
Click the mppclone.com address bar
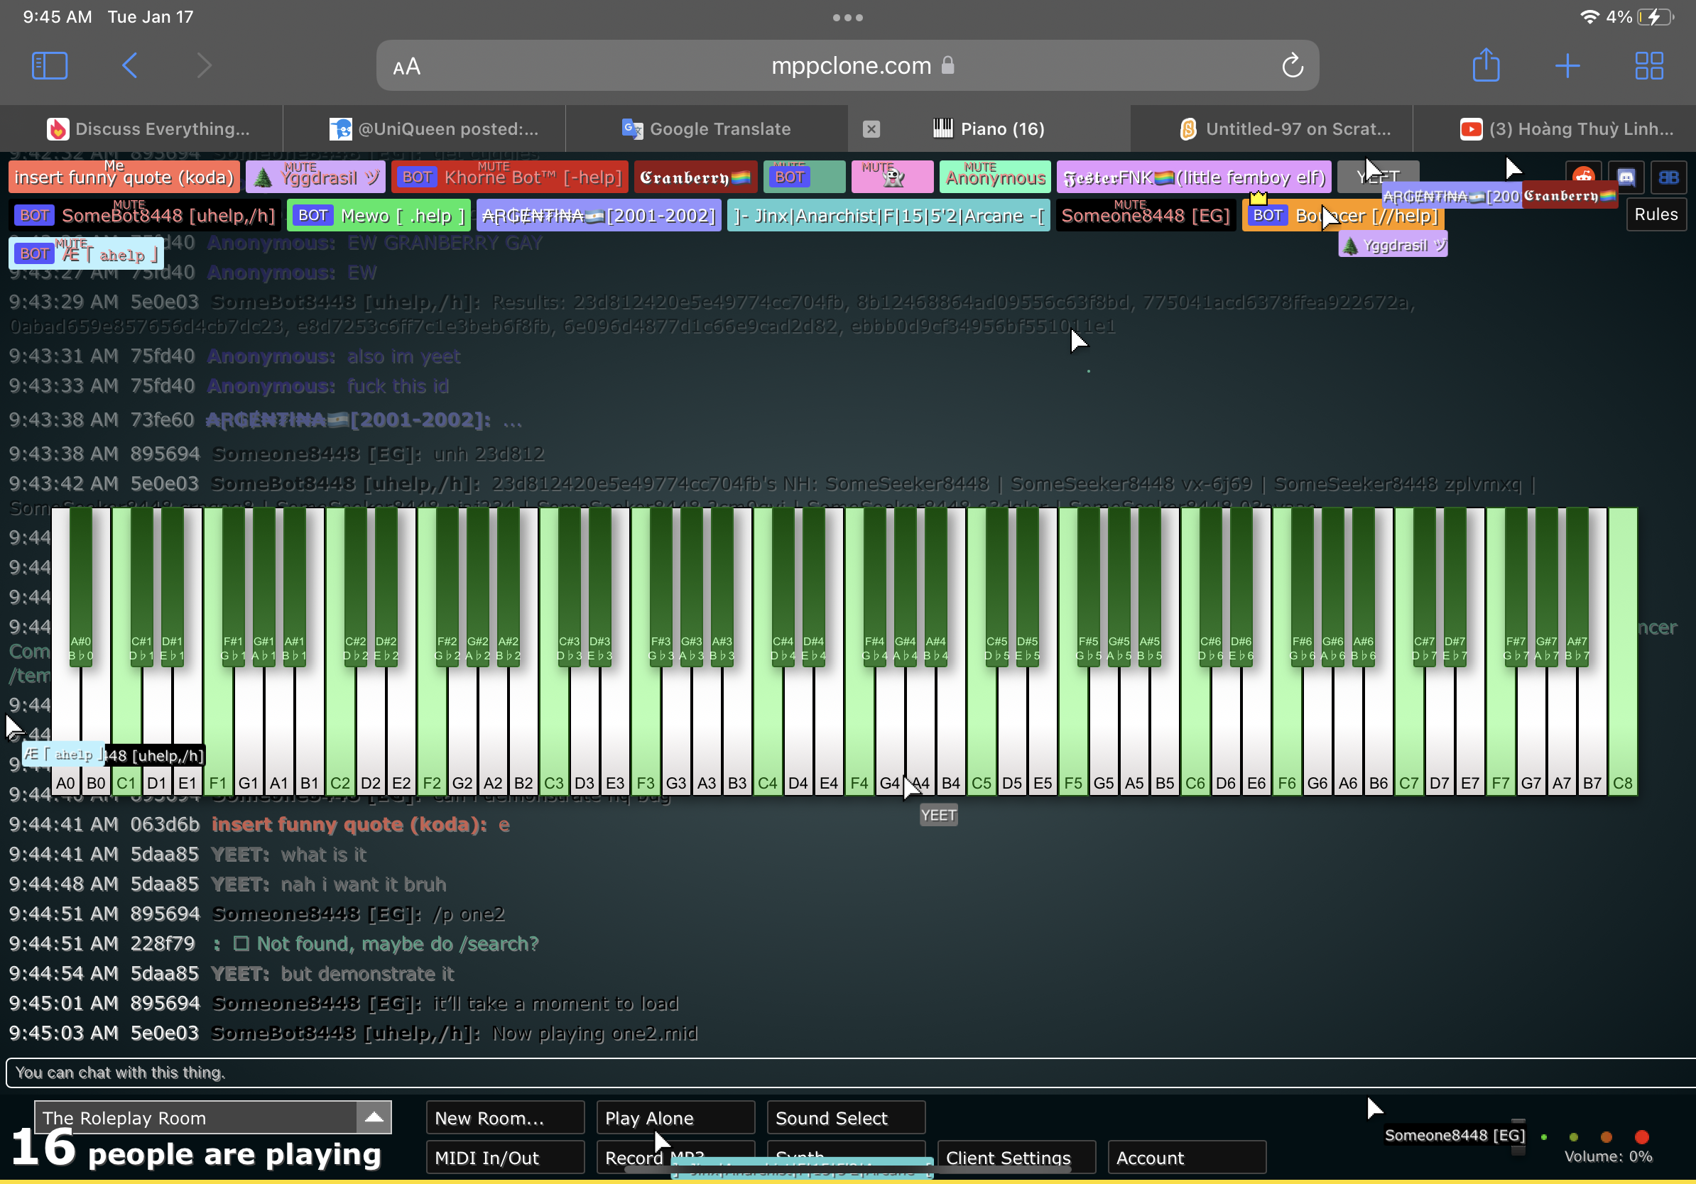pos(847,66)
